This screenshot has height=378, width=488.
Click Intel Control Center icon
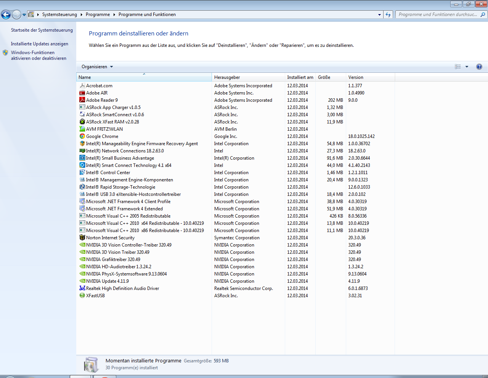82,173
